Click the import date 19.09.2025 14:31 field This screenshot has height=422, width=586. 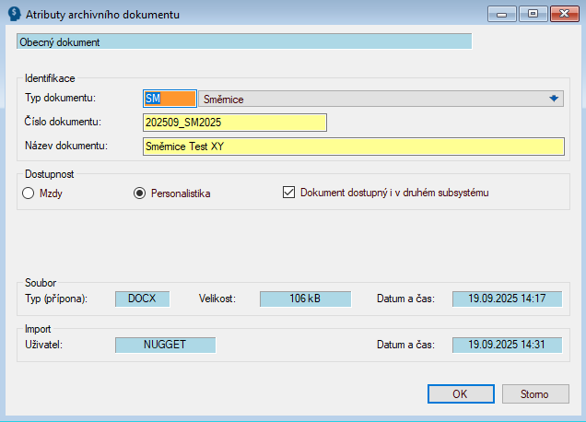(x=507, y=345)
